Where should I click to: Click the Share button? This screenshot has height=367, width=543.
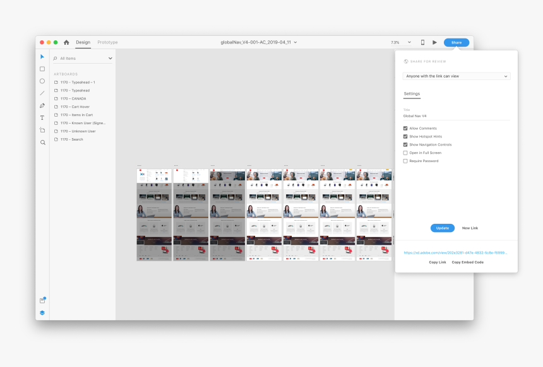pos(456,42)
